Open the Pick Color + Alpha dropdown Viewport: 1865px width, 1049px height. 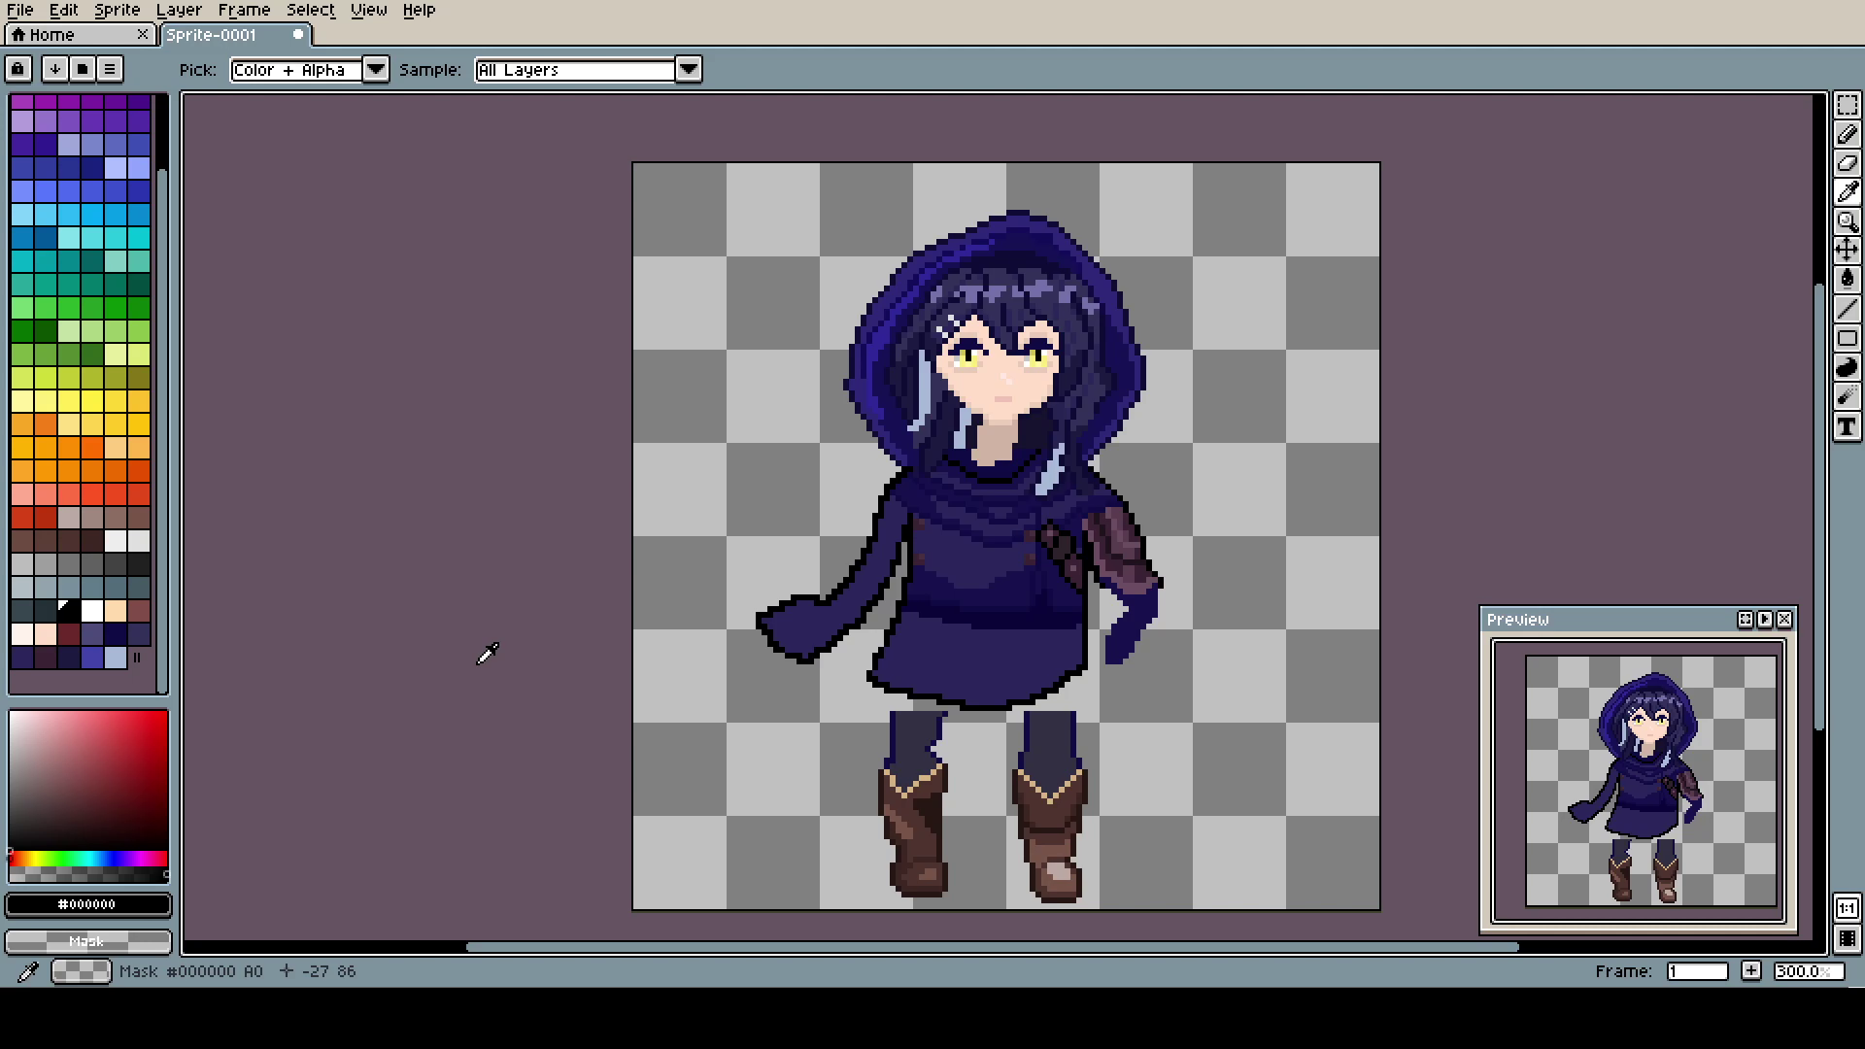pos(376,70)
